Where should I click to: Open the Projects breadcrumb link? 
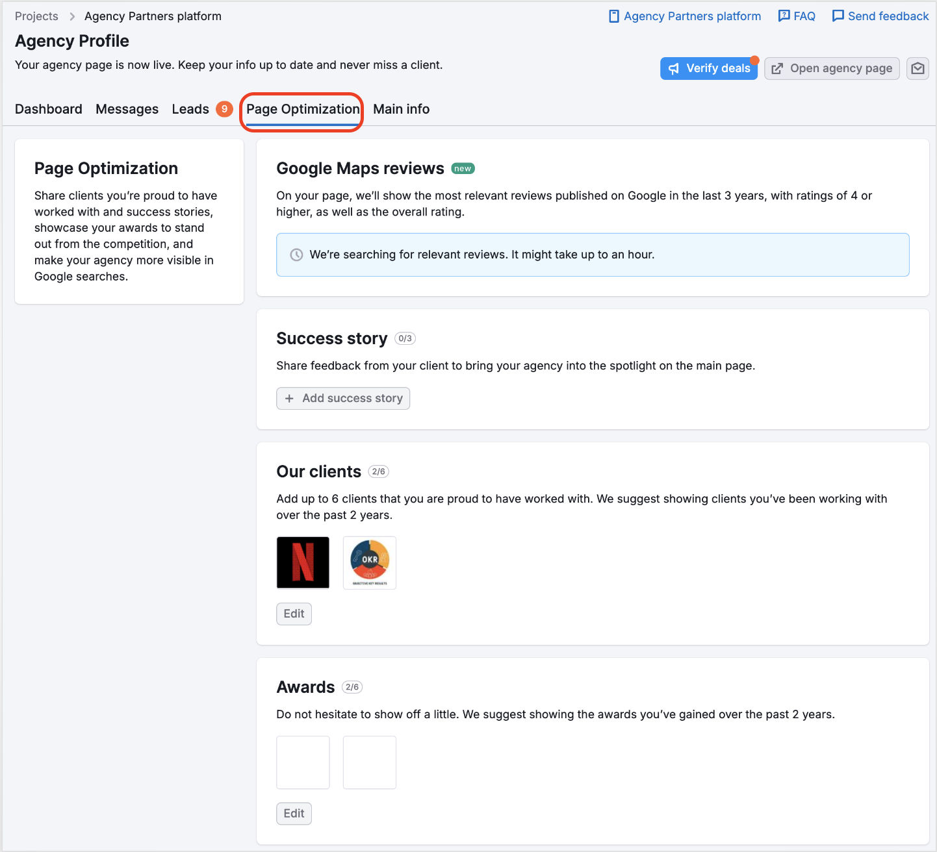(x=36, y=16)
